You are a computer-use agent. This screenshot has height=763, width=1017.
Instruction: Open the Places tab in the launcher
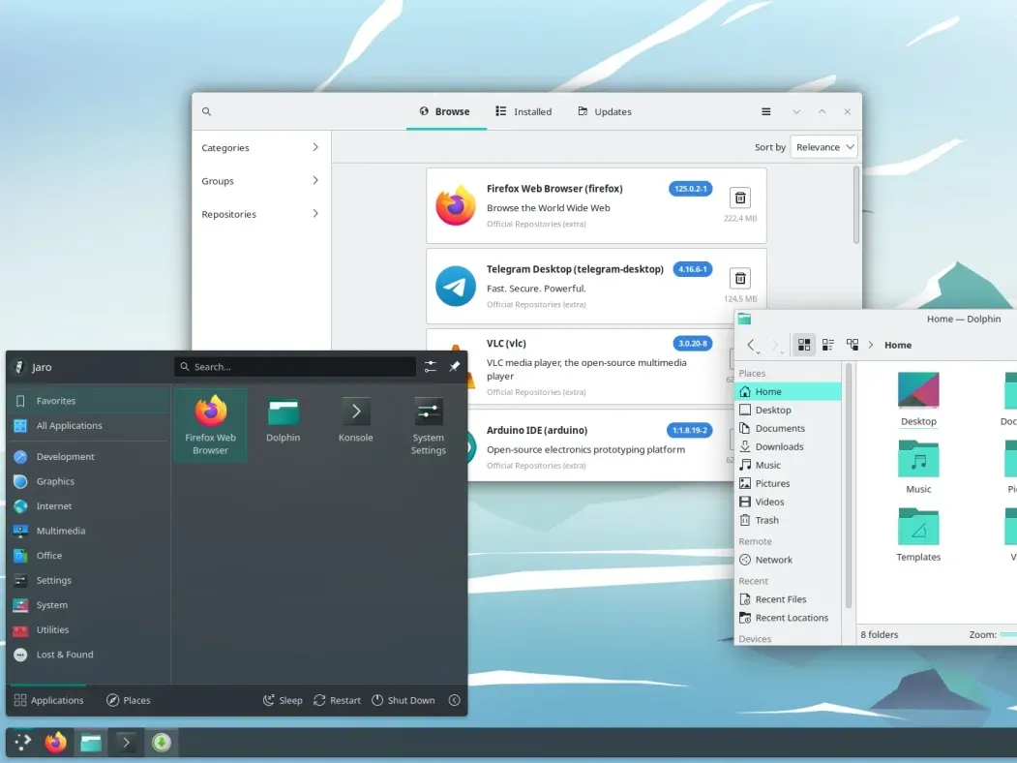pyautogui.click(x=128, y=700)
